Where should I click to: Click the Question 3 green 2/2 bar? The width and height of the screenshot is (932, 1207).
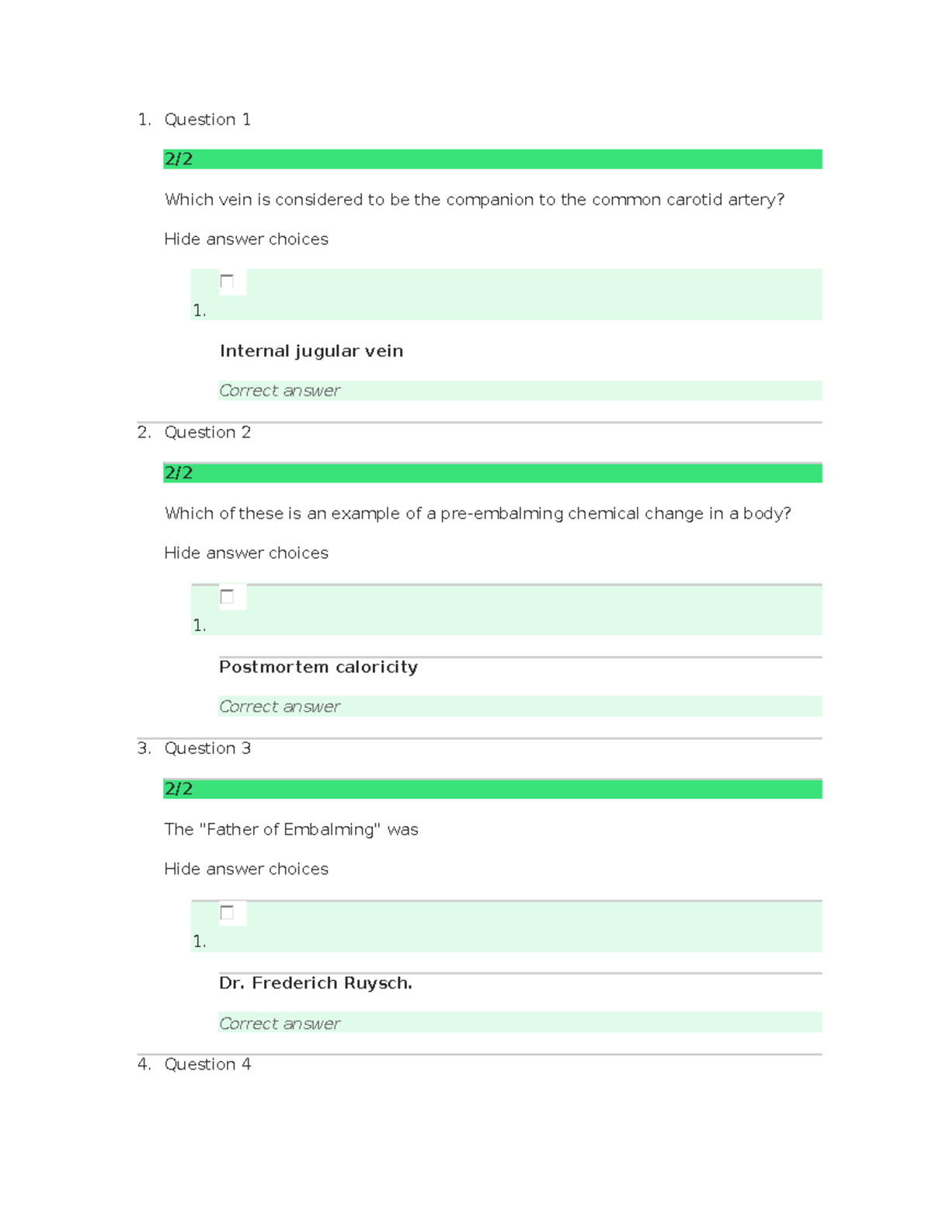(492, 789)
